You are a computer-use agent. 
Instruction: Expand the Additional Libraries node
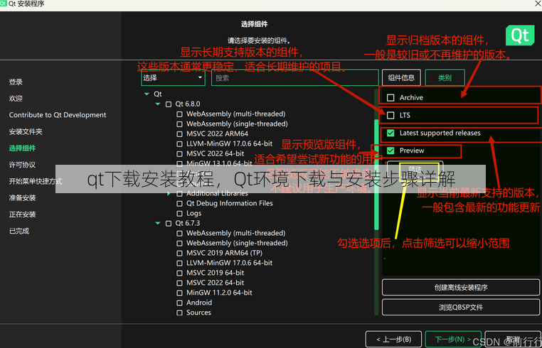(x=169, y=193)
